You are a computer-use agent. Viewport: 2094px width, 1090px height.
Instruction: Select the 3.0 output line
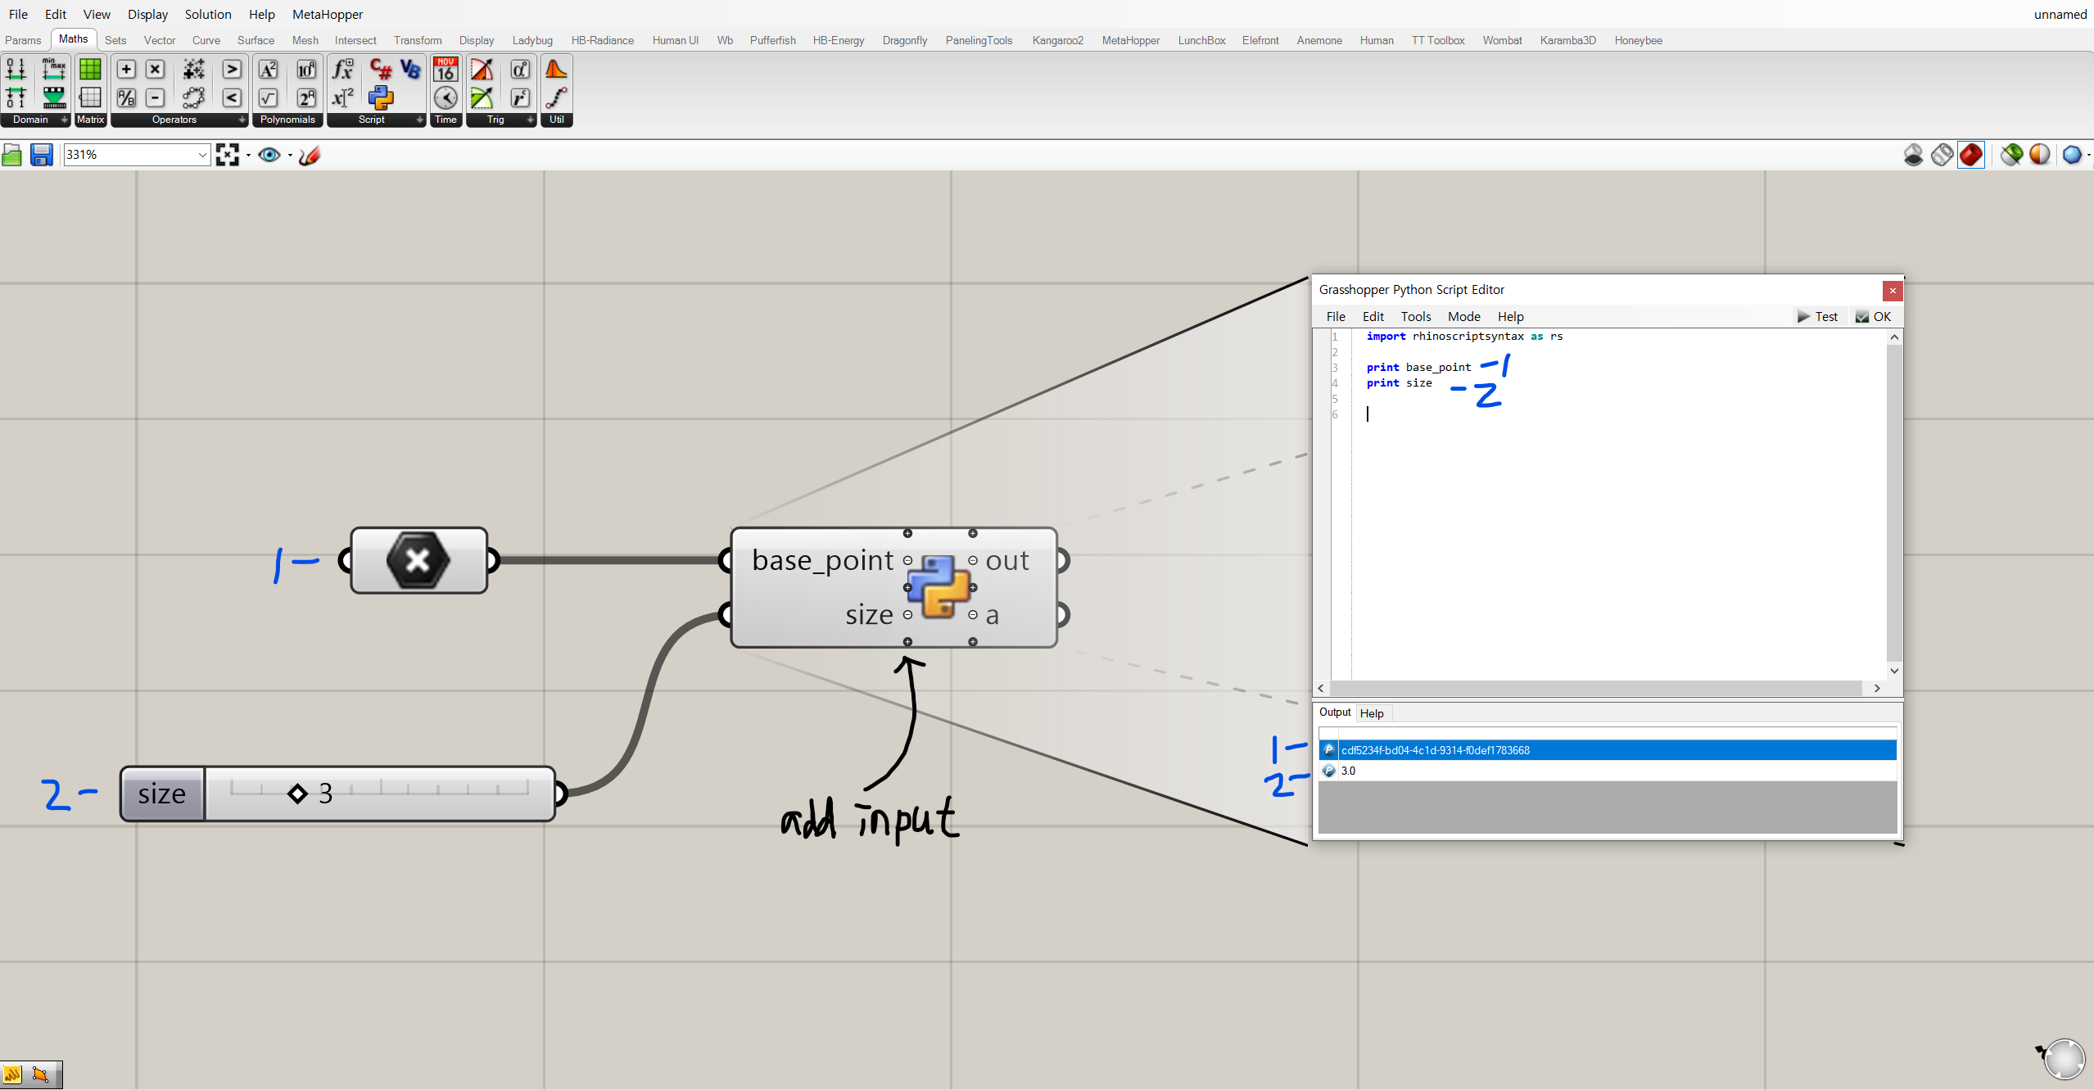(x=1348, y=771)
